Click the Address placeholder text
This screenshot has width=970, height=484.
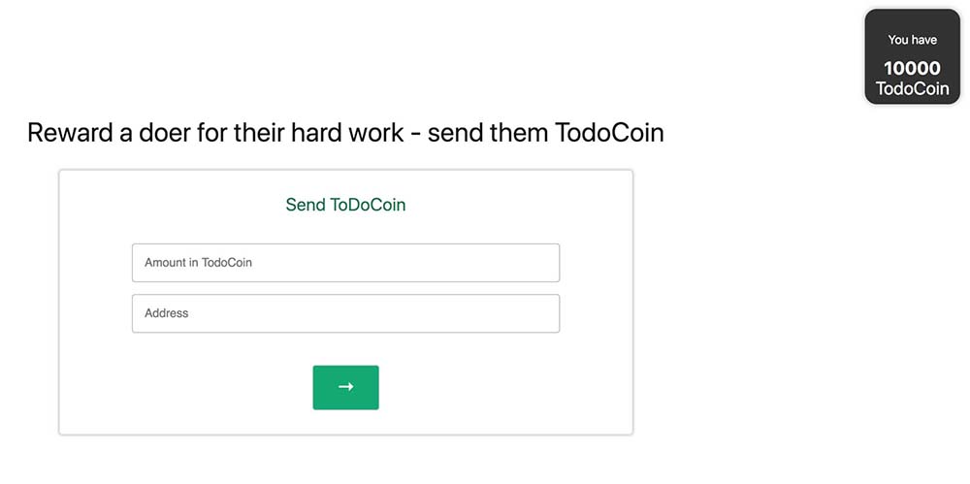(167, 313)
